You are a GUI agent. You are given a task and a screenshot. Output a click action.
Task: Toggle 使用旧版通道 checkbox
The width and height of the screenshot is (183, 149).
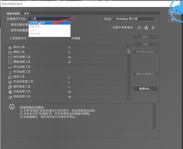tap(8, 30)
